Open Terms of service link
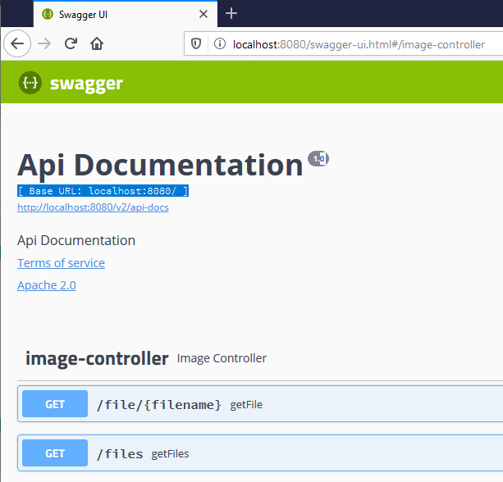 point(61,263)
